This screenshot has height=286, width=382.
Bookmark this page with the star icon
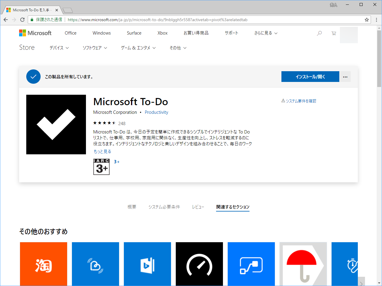click(367, 20)
